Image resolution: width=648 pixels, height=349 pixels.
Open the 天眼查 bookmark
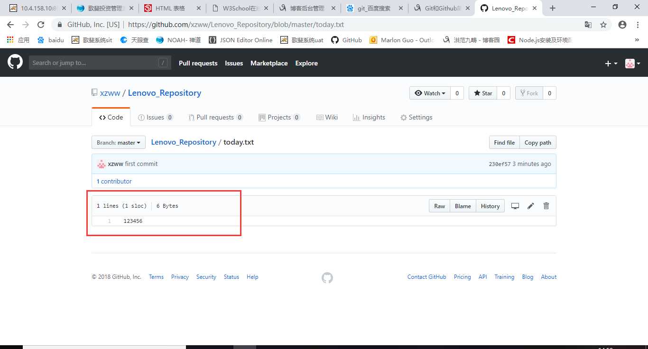(134, 40)
